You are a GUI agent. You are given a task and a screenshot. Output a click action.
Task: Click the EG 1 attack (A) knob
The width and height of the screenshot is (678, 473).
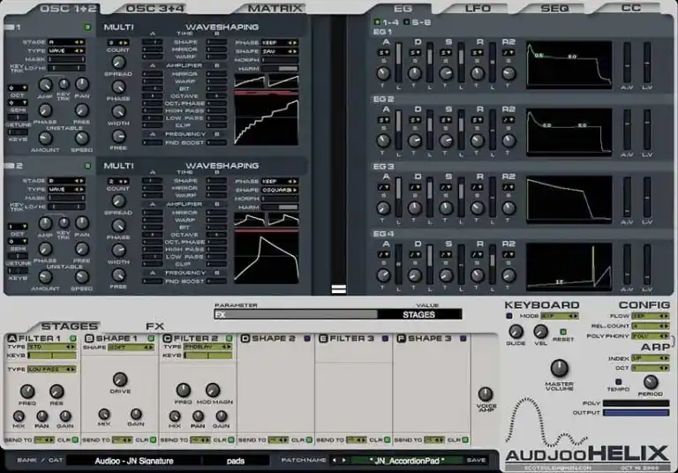click(383, 73)
